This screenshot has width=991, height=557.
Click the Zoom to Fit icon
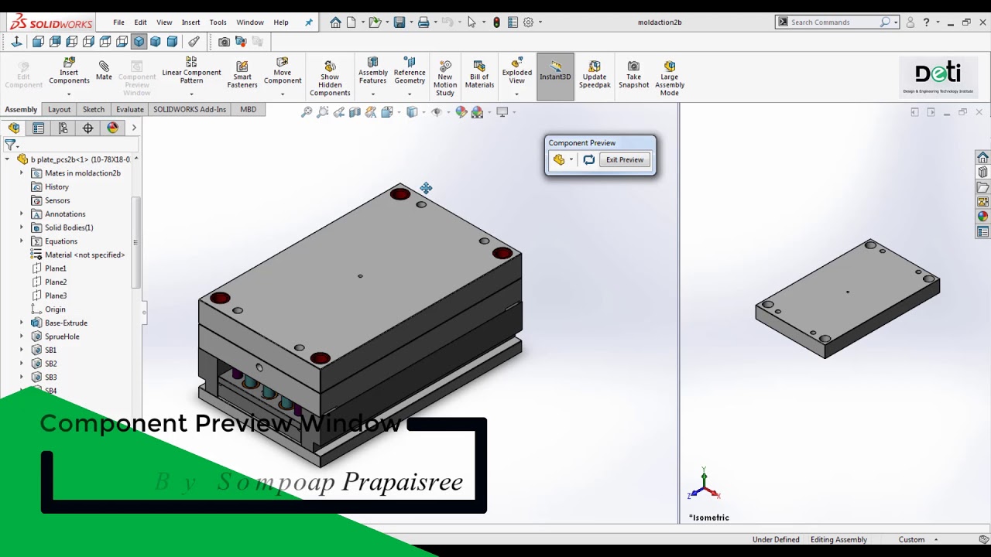307,112
